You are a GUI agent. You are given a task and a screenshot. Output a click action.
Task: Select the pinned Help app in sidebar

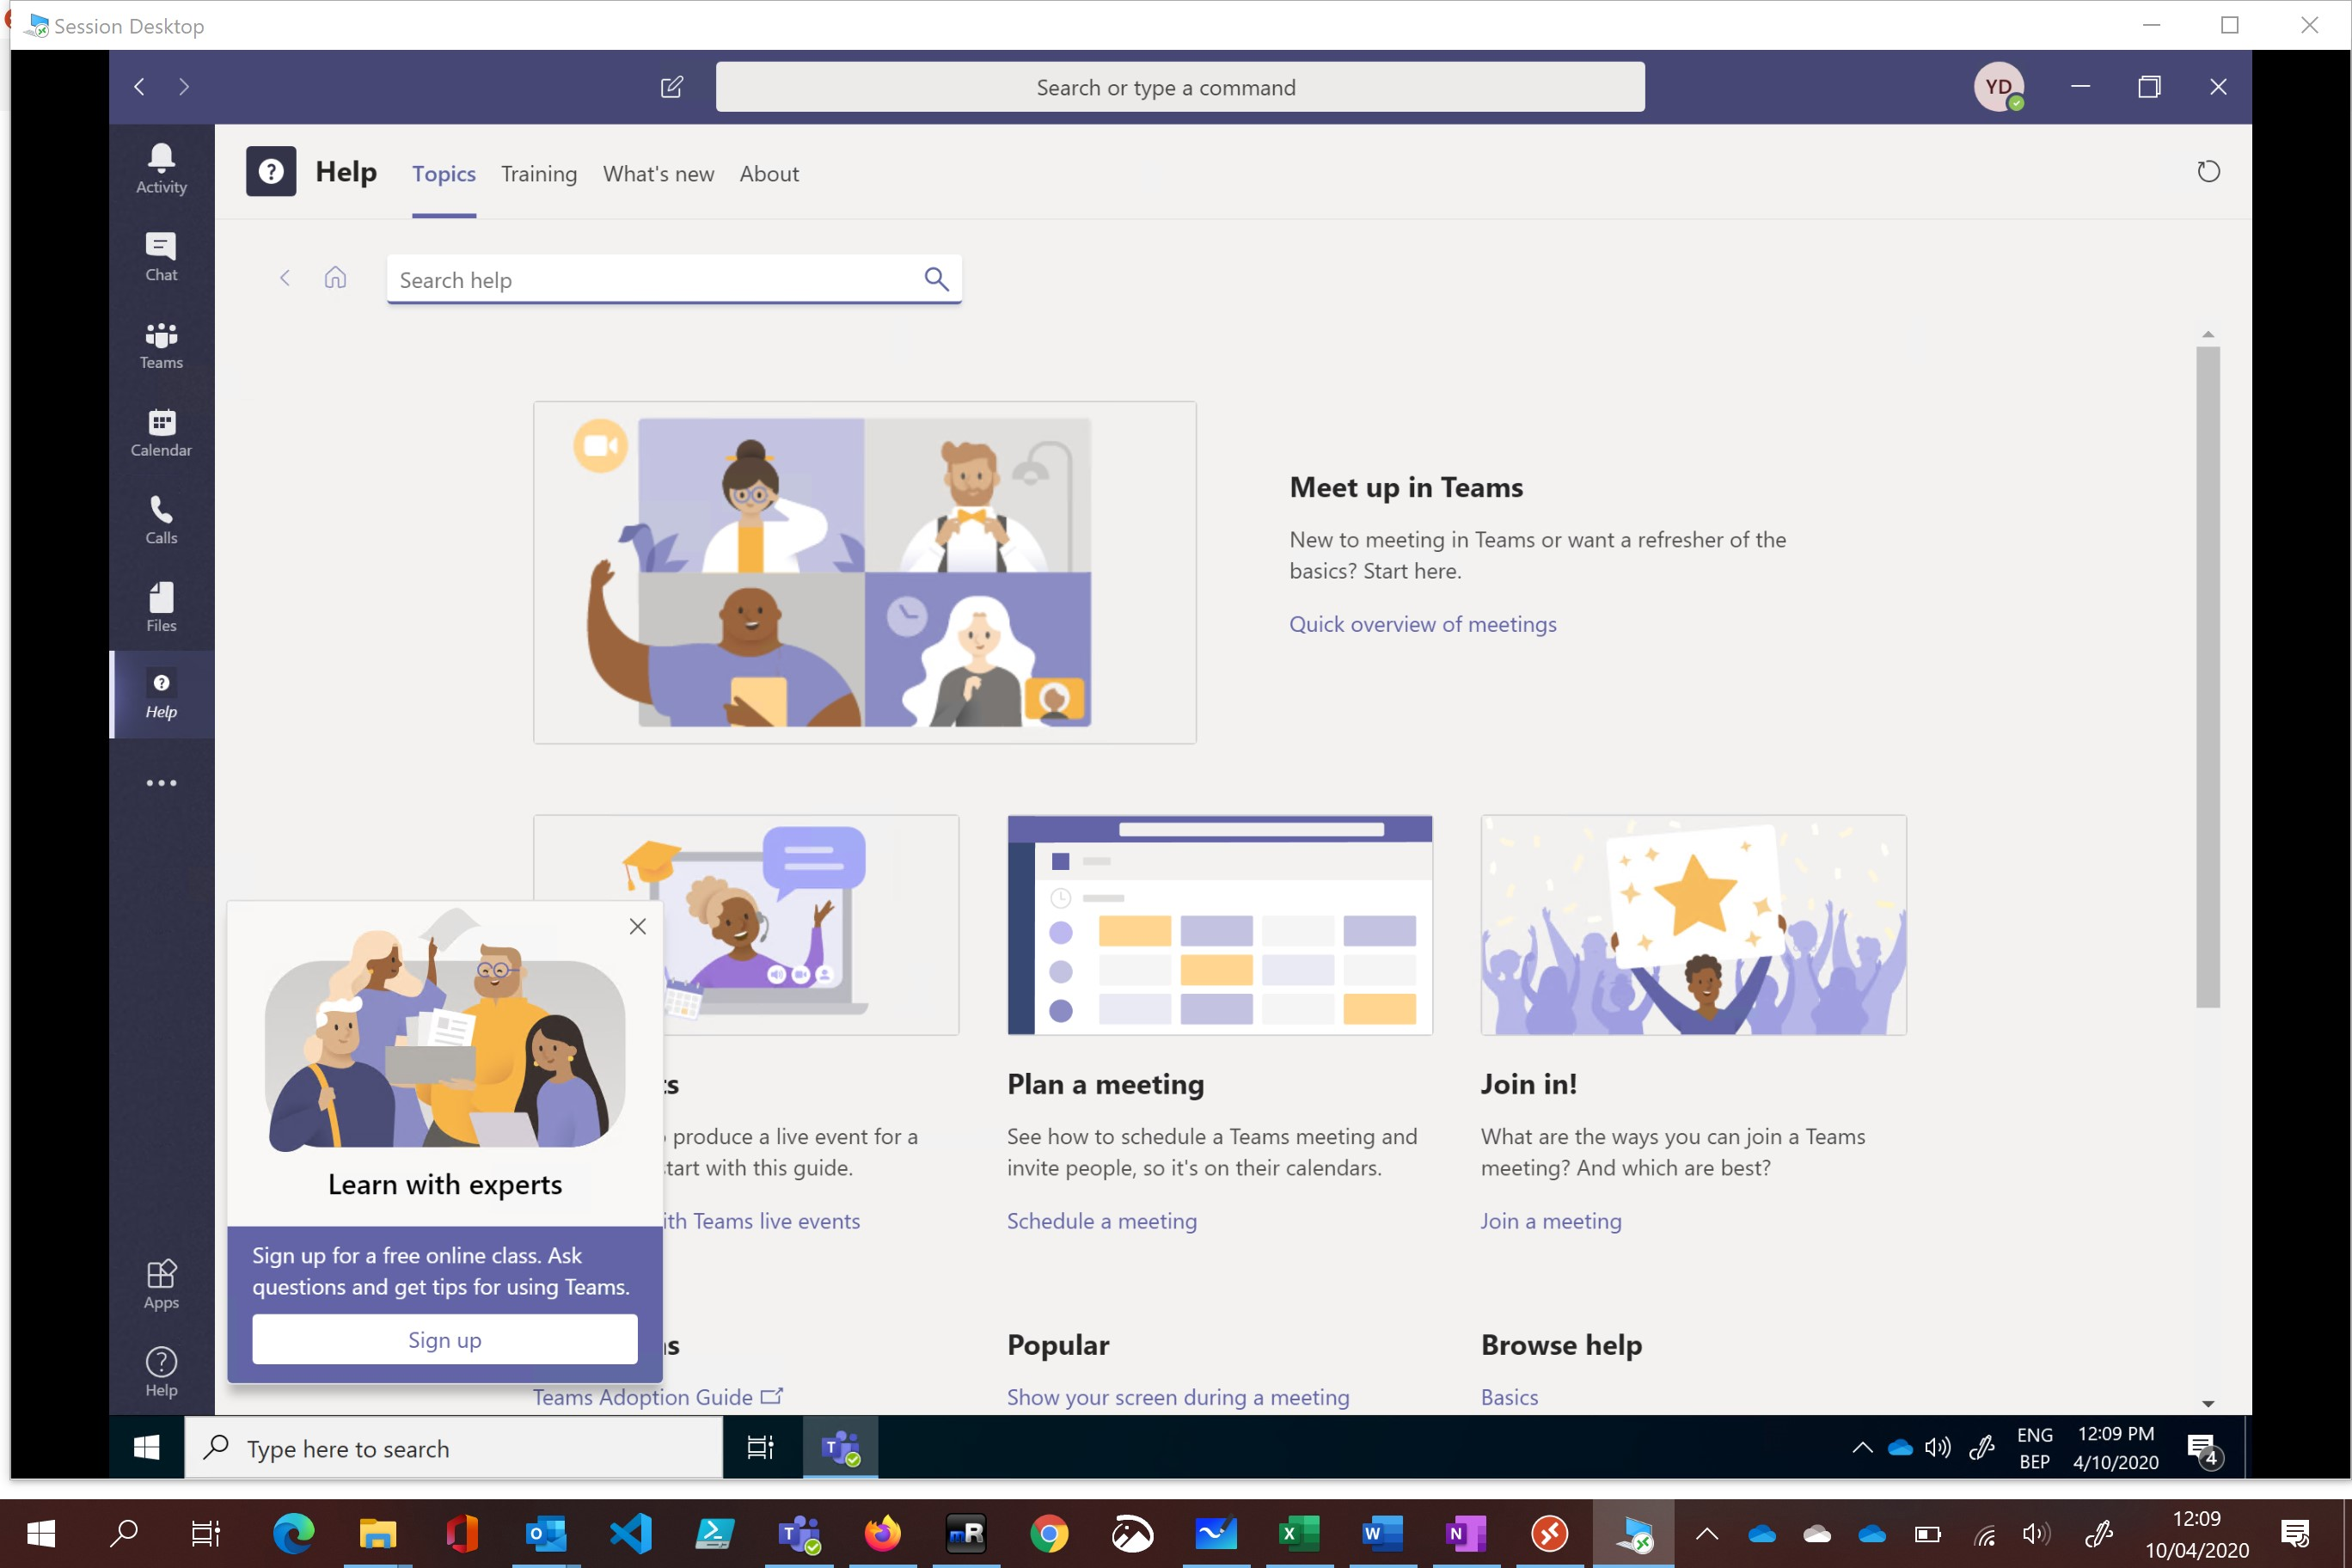pos(161,695)
